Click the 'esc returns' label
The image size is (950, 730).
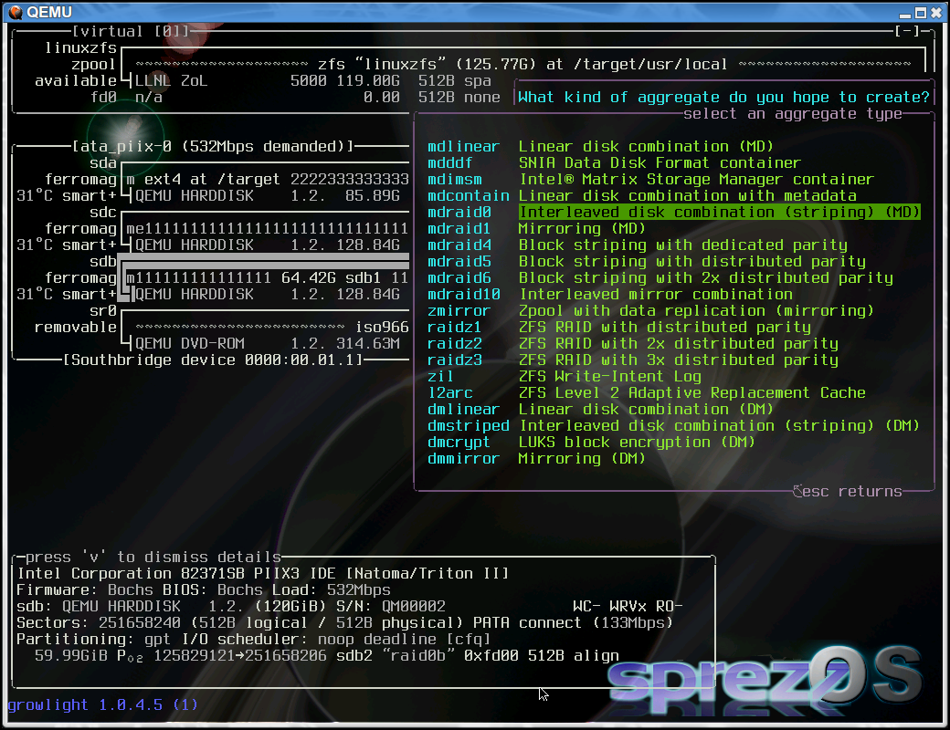click(x=847, y=492)
